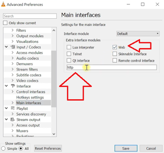Expand the Main interfaces node
Image resolution: width=164 pixels, height=153 pixels.
tap(13, 103)
